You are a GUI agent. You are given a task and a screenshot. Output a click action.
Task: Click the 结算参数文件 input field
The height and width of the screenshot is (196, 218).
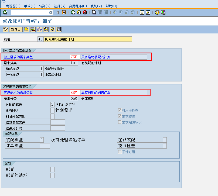tap(58, 122)
